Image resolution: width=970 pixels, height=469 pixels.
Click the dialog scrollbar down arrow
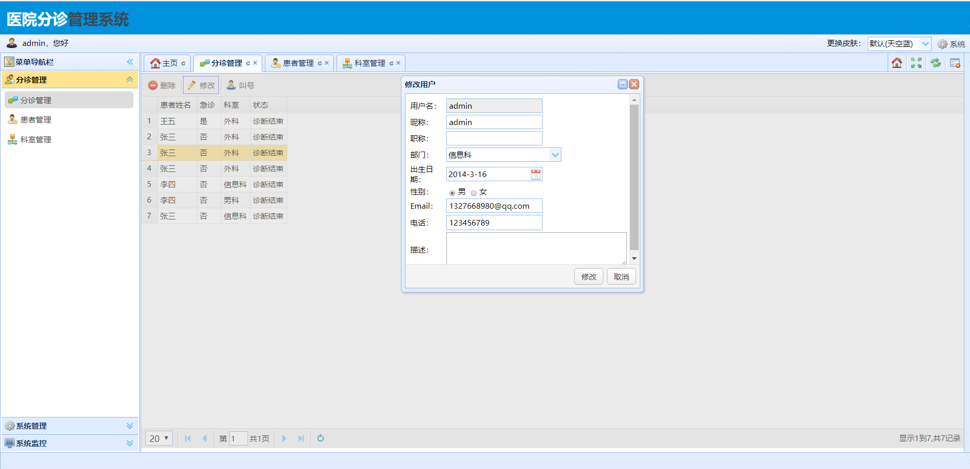(634, 259)
